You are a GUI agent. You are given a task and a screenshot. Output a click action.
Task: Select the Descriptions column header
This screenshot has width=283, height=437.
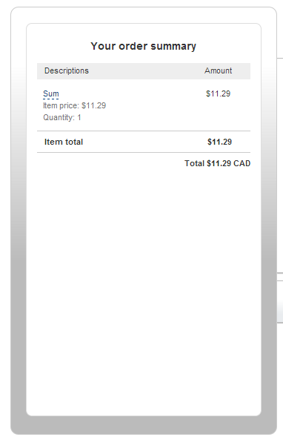click(x=67, y=70)
